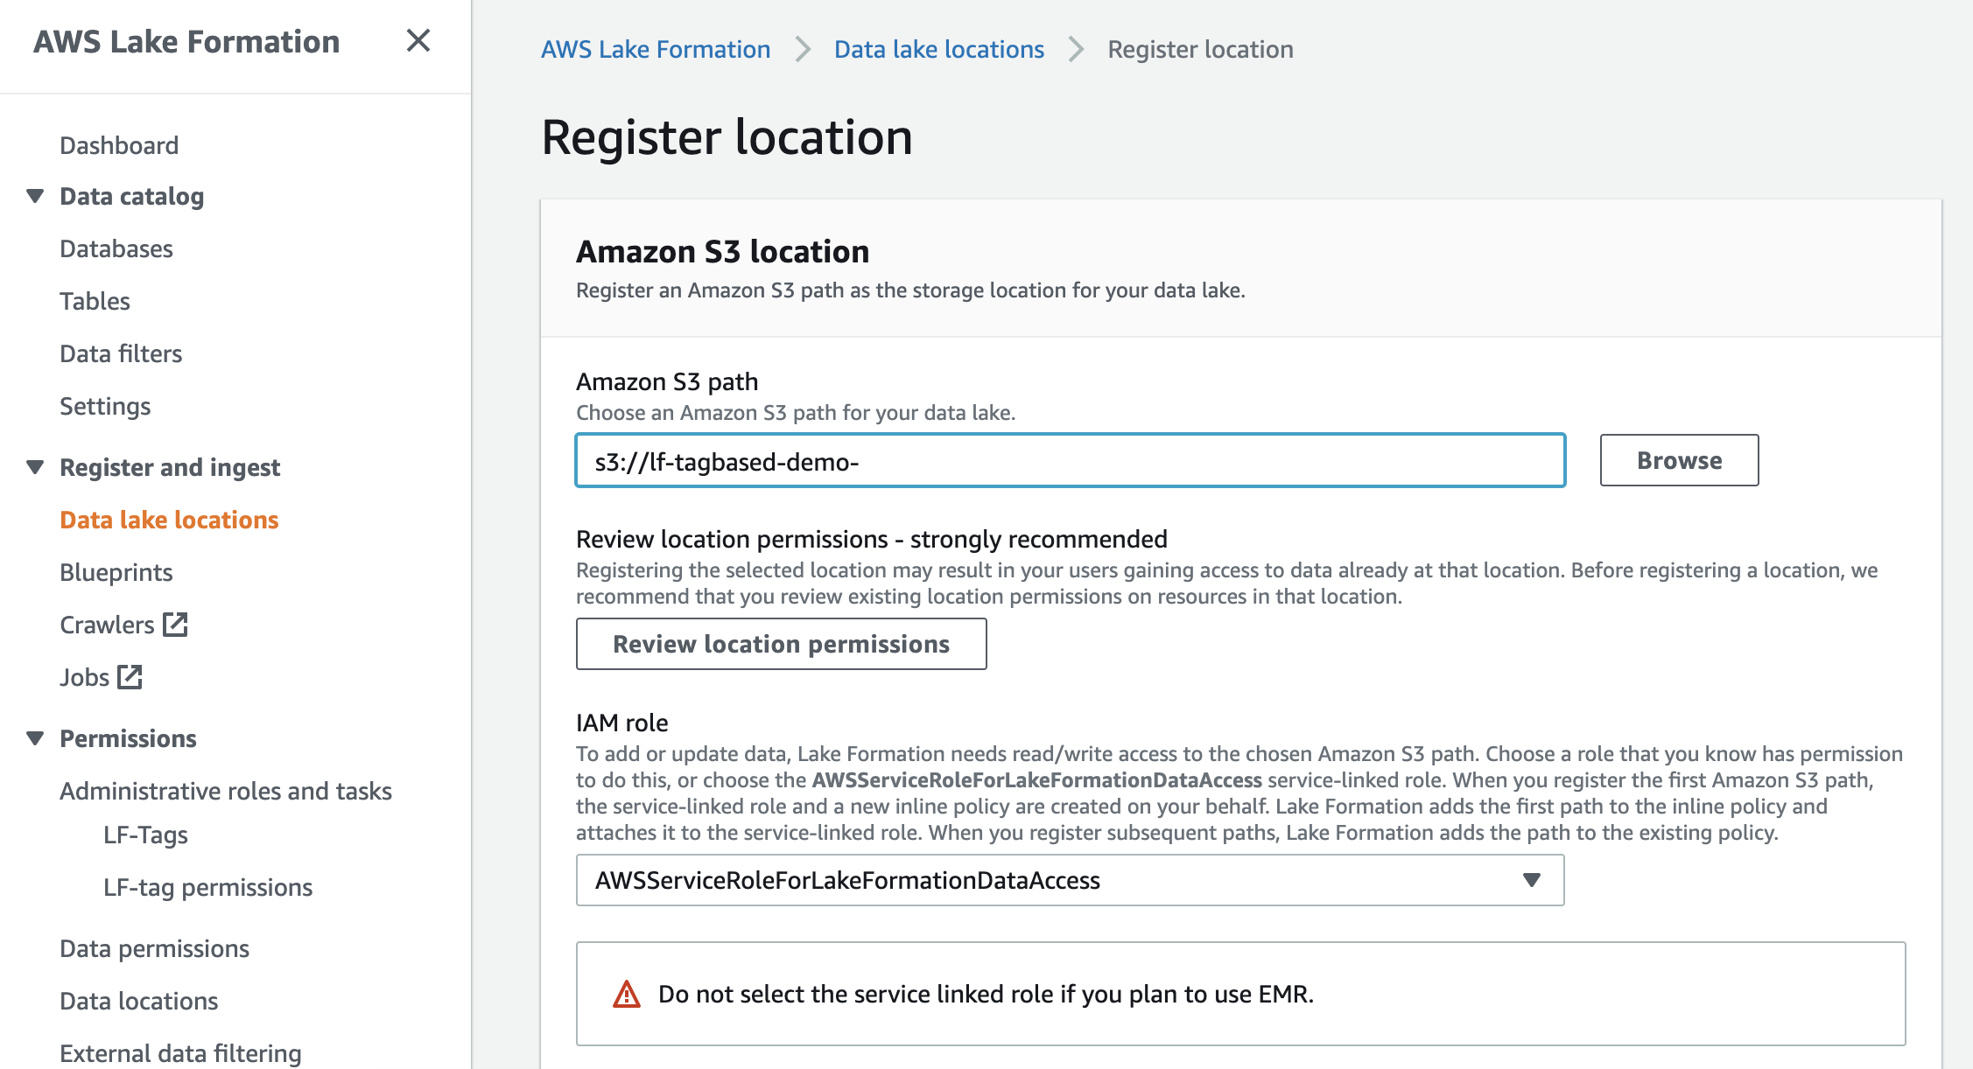Open Jobs external link icon
The image size is (1973, 1069).
(x=130, y=677)
